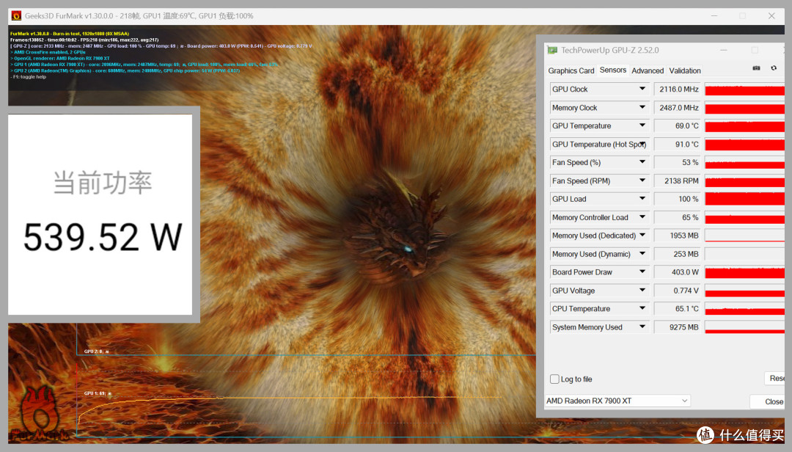
Task: Open GPU Temperature (Hot Spot) dropdown
Action: pyautogui.click(x=642, y=144)
